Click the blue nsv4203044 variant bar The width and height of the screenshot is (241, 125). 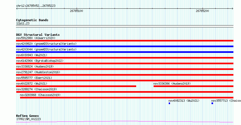click(125, 52)
